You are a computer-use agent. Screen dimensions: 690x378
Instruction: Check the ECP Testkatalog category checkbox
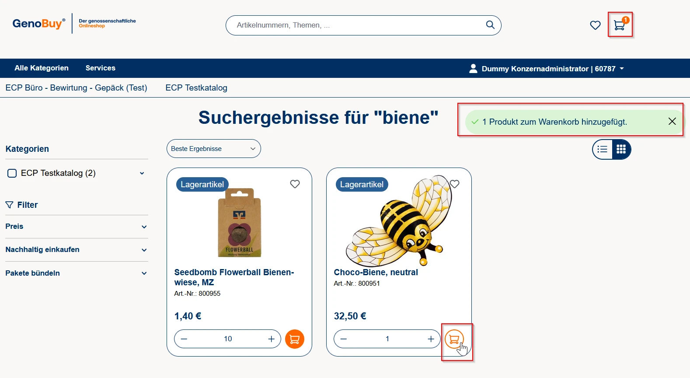coord(12,173)
